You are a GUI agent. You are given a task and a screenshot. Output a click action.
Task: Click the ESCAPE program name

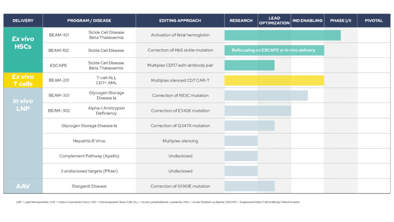(58, 65)
